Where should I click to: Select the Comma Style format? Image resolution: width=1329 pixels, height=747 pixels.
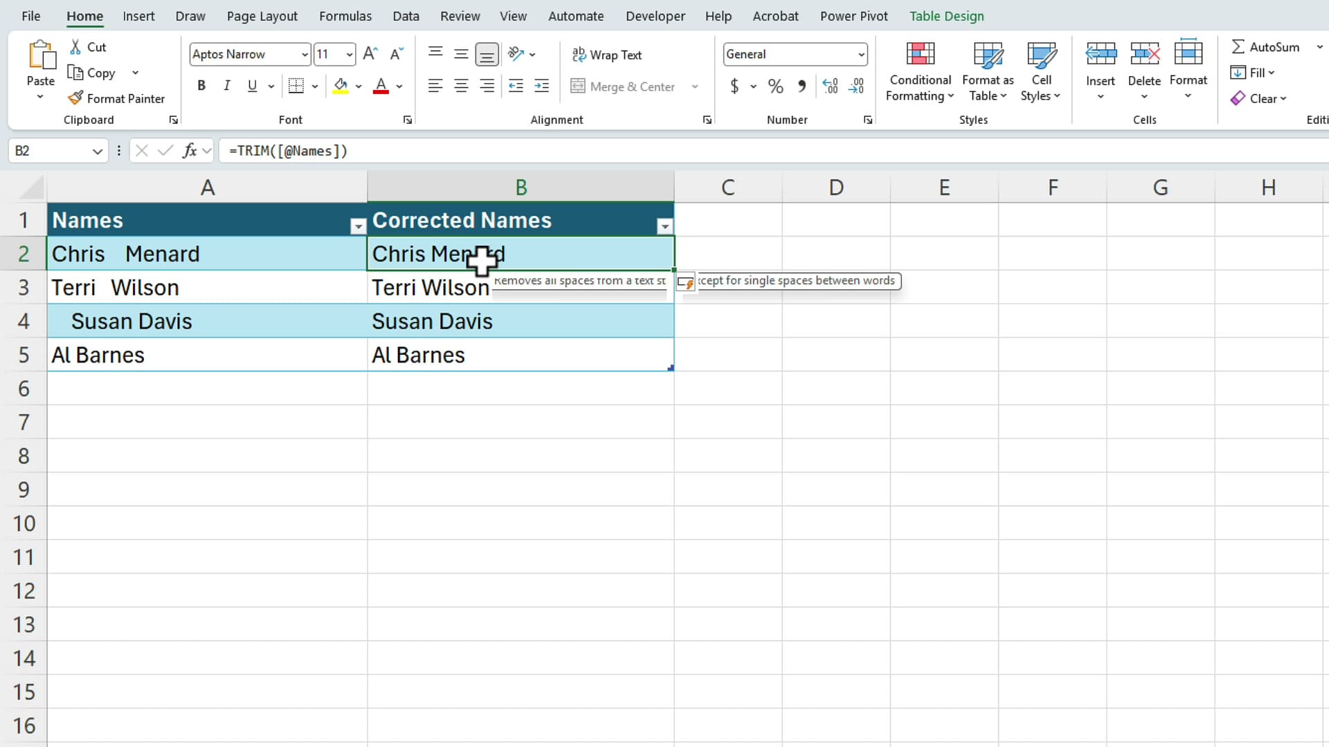pyautogui.click(x=802, y=86)
